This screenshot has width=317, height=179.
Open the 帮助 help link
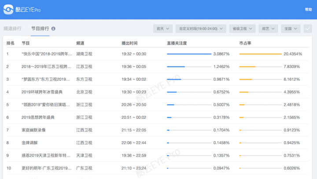point(309,10)
